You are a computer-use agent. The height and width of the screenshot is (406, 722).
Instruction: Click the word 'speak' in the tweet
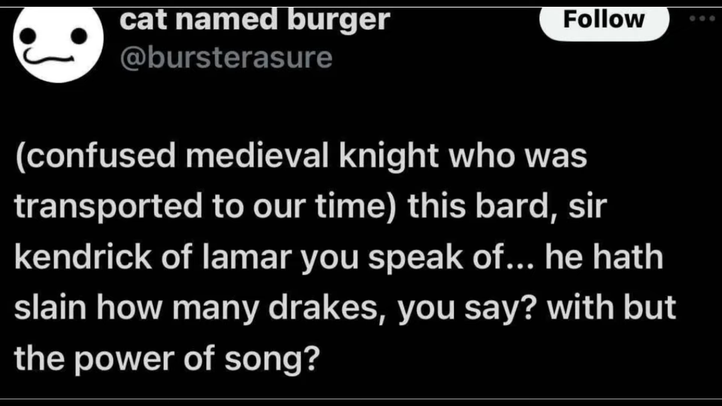[x=416, y=258]
